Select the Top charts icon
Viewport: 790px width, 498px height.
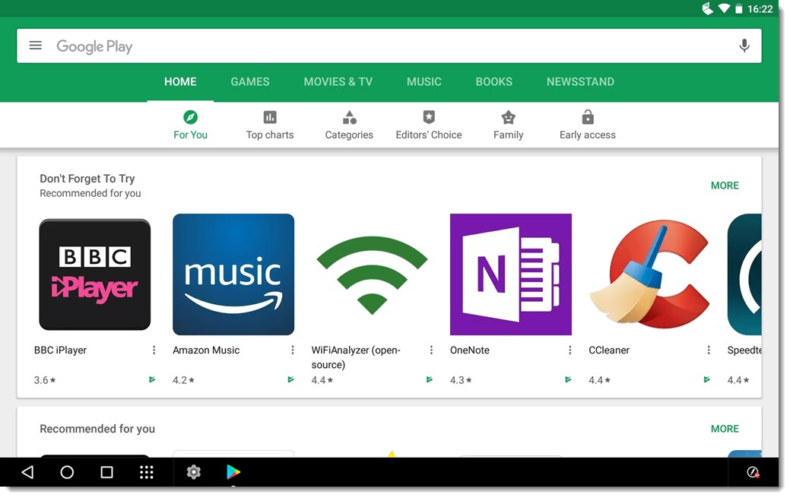[270, 117]
